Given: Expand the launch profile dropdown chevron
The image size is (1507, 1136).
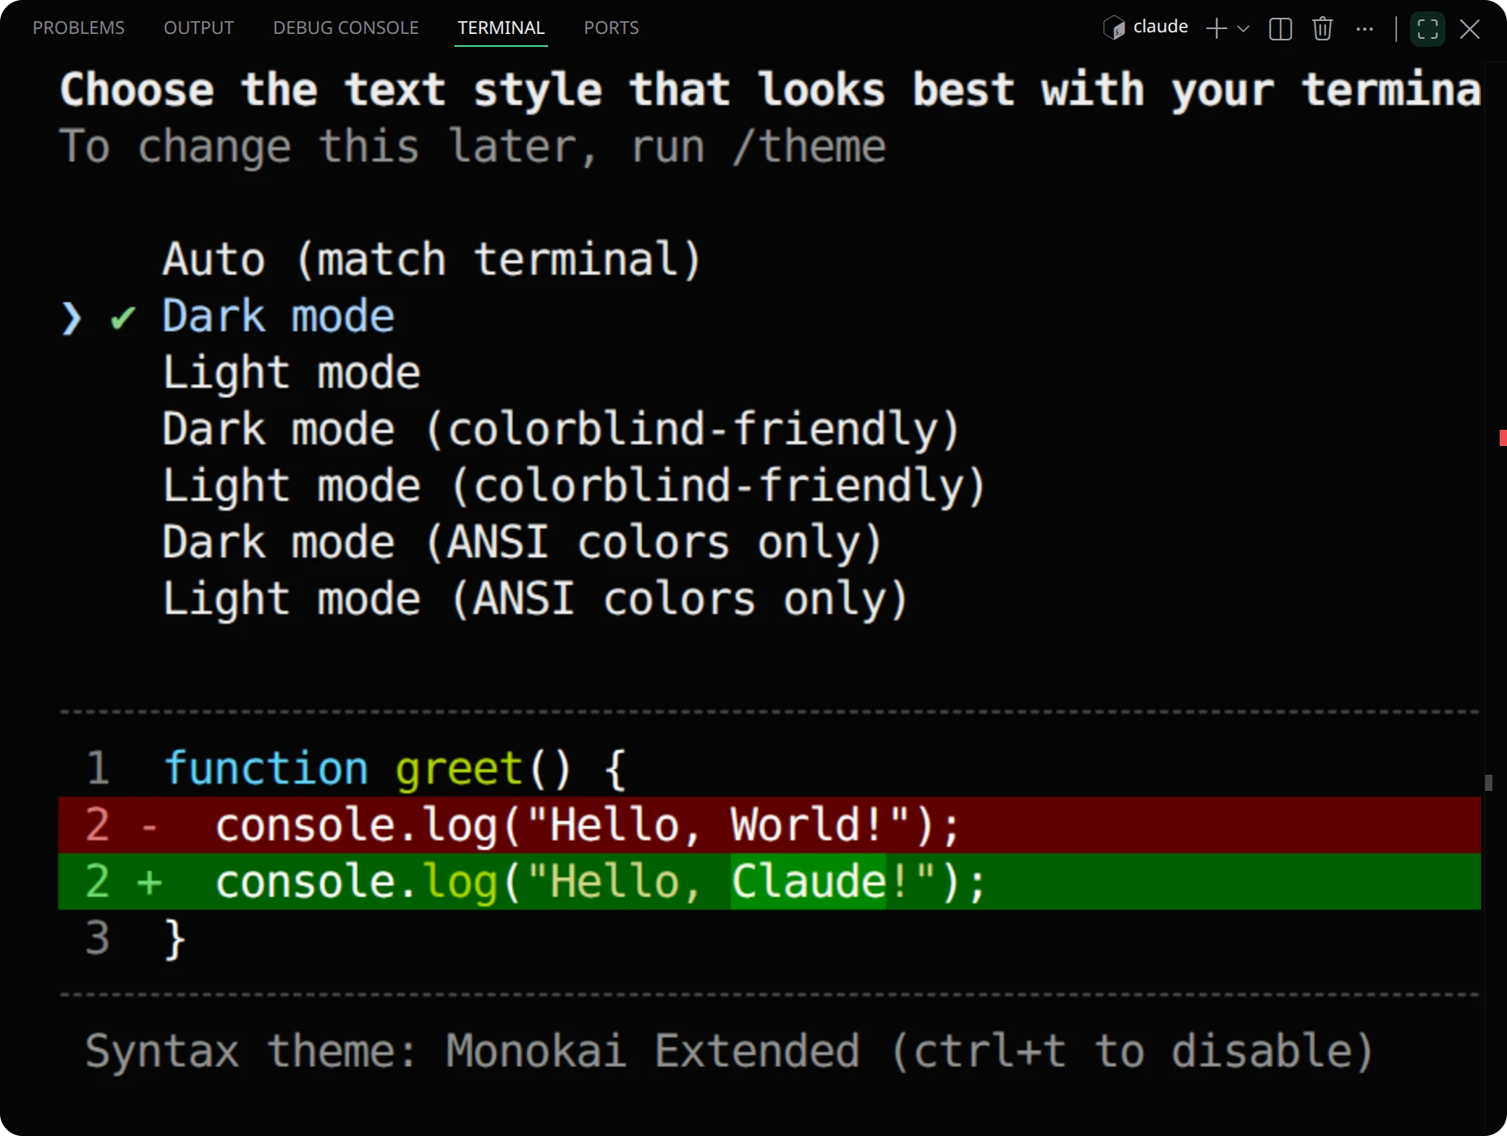Looking at the screenshot, I should [x=1243, y=29].
